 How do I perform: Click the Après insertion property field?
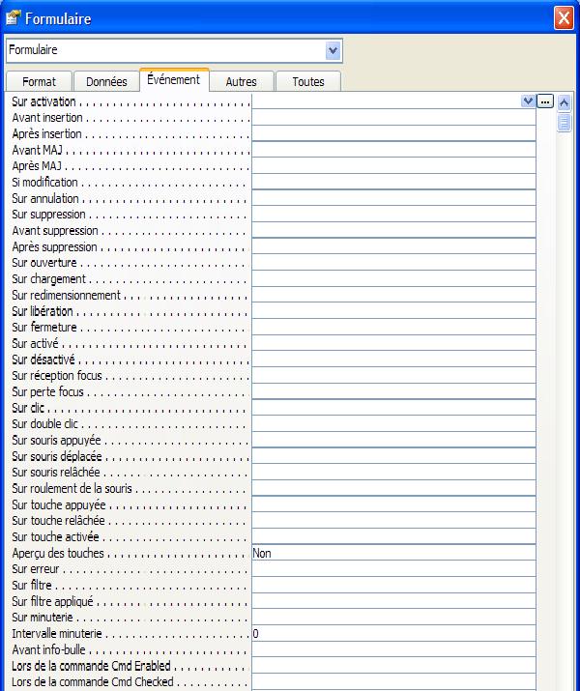[x=393, y=133]
